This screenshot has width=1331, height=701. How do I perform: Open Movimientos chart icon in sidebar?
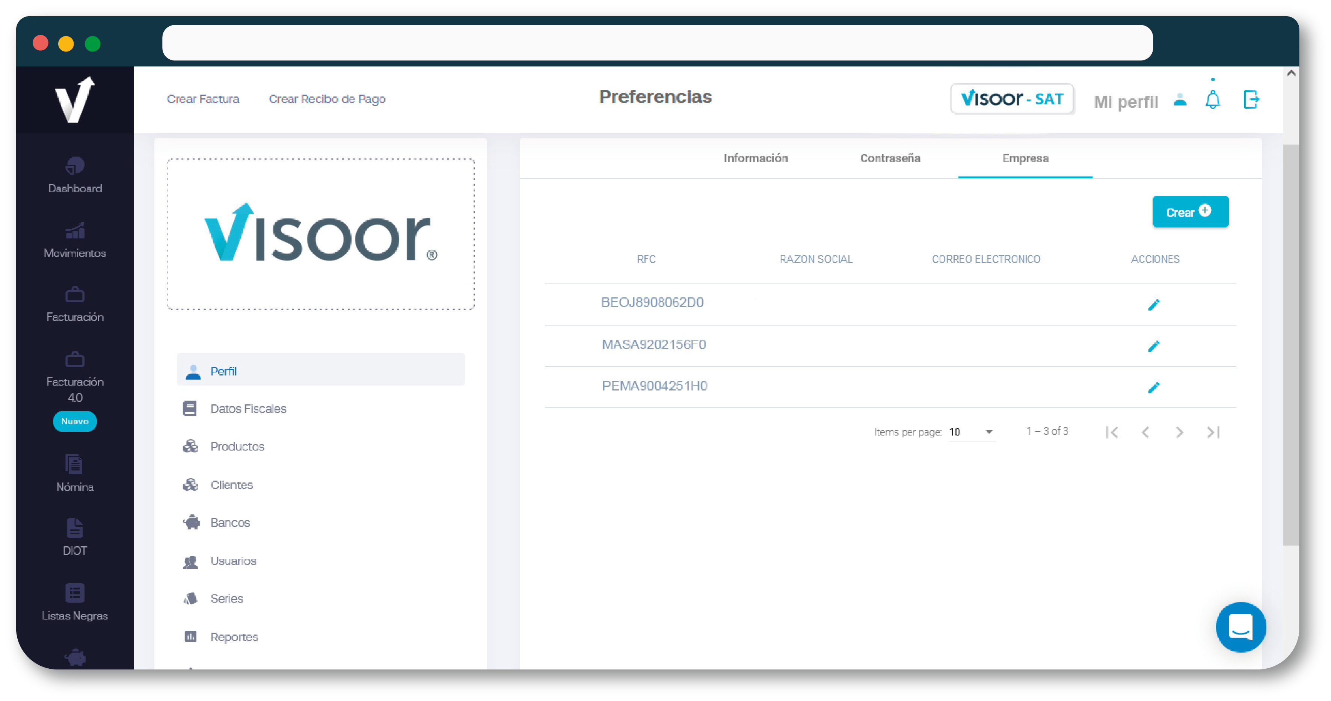point(75,231)
